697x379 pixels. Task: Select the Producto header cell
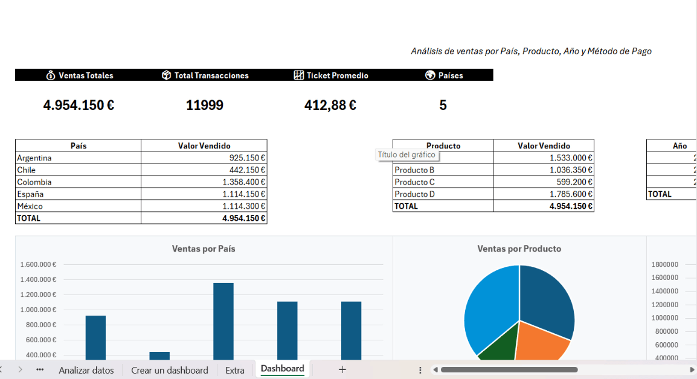click(443, 145)
